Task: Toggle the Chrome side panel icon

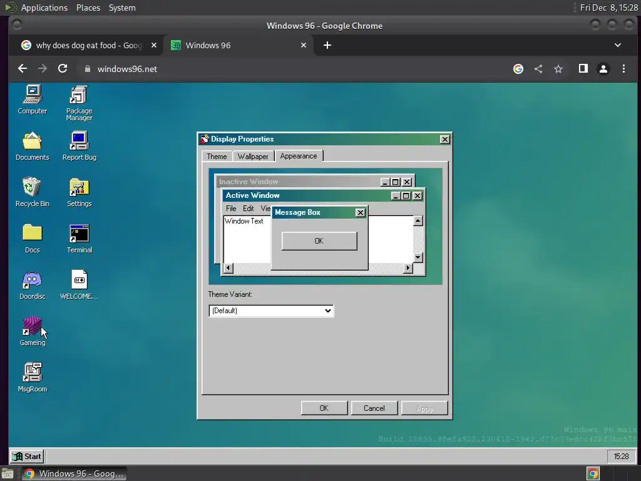Action: [583, 69]
